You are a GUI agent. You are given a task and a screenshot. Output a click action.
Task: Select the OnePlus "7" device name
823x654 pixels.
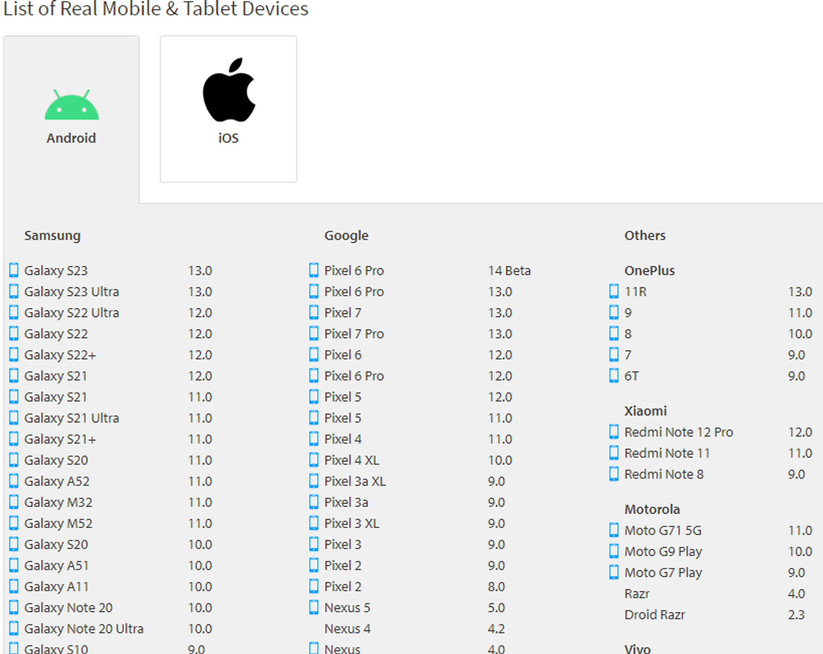click(x=628, y=355)
